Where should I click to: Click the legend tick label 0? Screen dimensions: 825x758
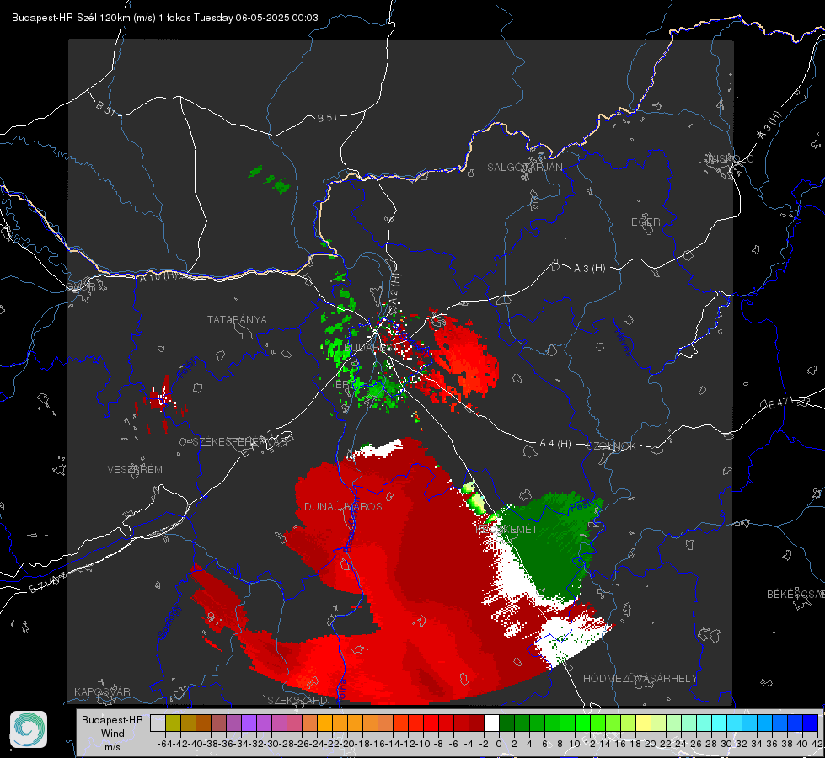[x=499, y=744]
